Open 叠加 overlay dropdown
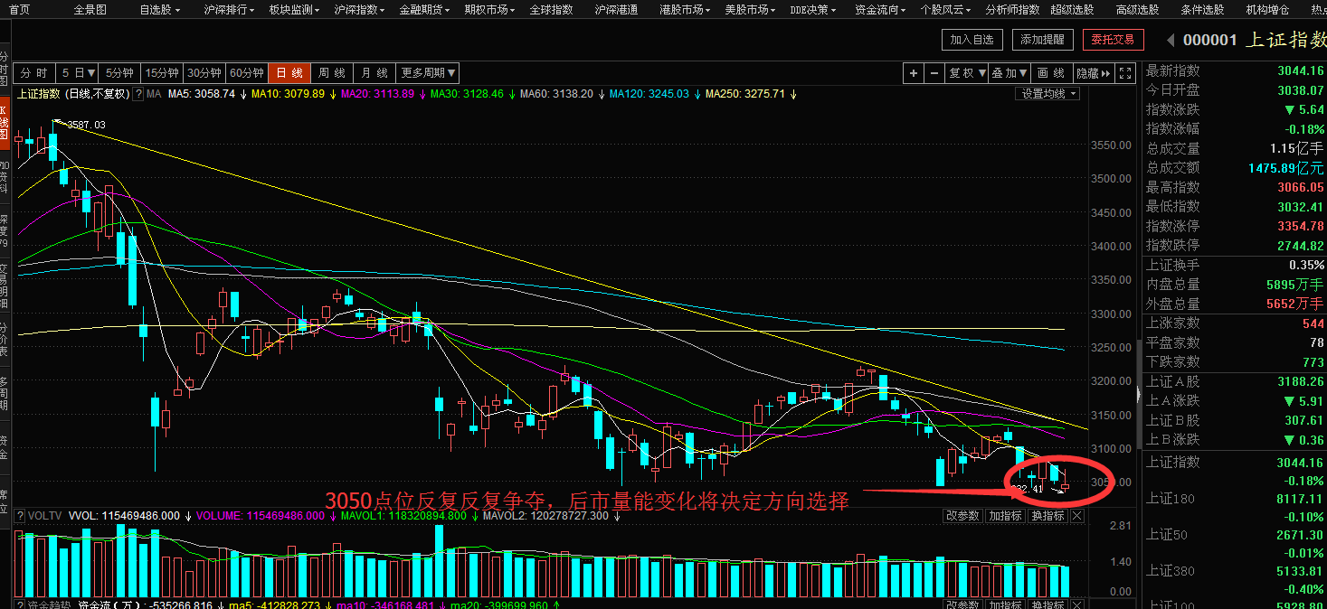The width and height of the screenshot is (1327, 609). [x=1009, y=73]
